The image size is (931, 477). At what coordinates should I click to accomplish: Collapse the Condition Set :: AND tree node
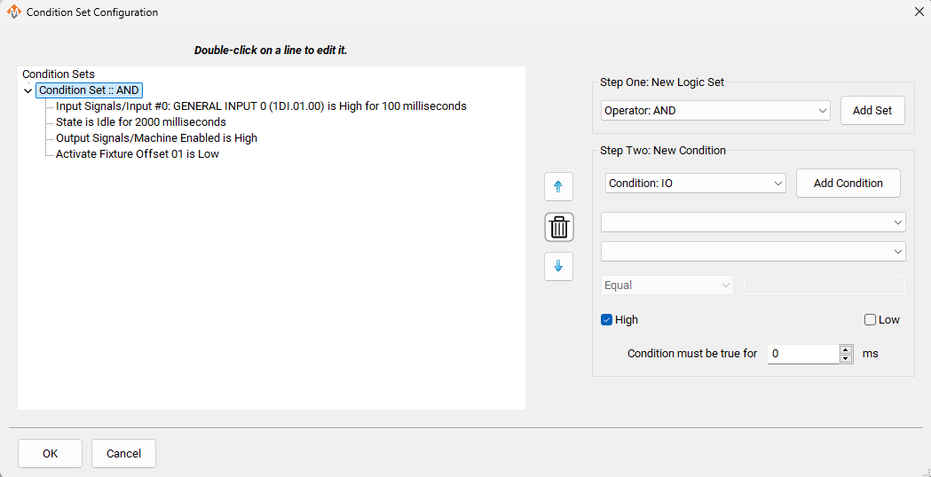point(28,90)
